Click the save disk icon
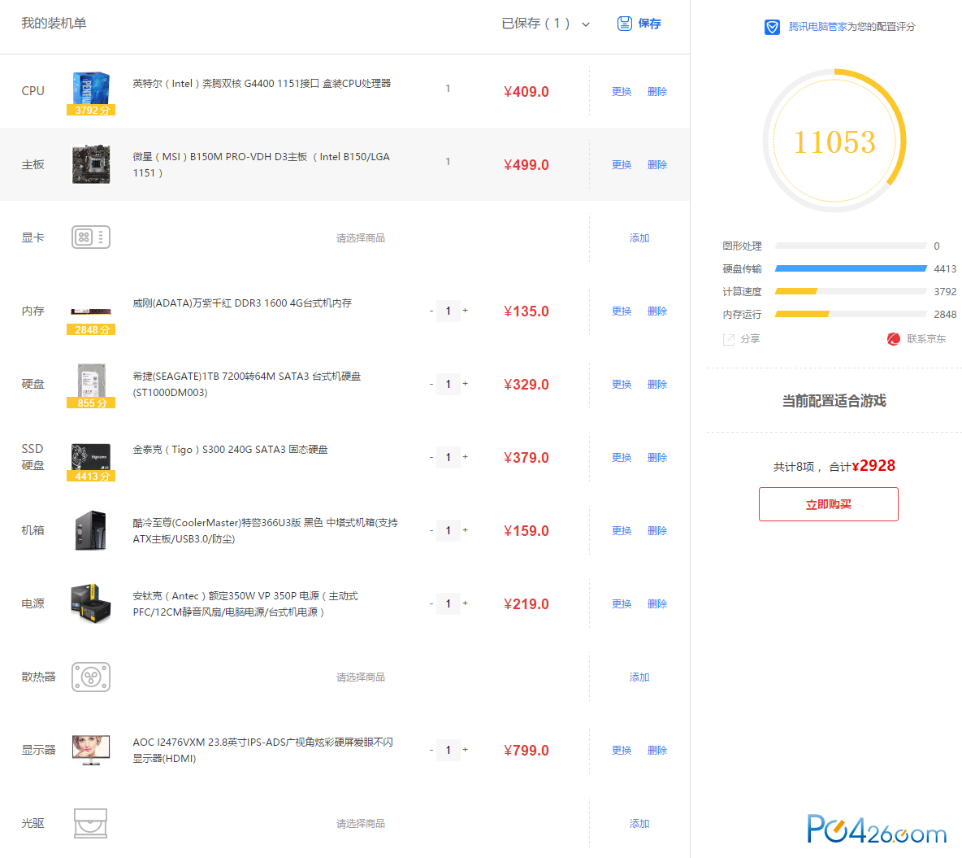This screenshot has height=858, width=962. tap(624, 24)
